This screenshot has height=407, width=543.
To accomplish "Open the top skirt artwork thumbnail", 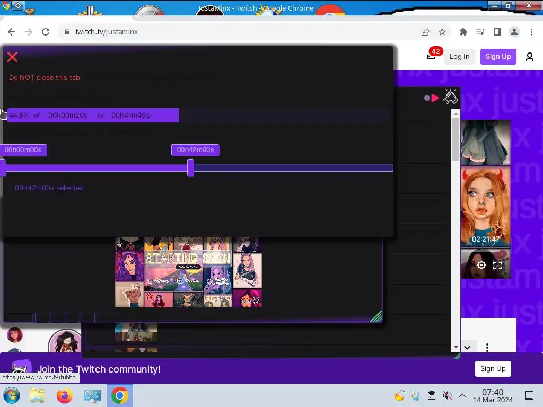I will click(x=486, y=143).
